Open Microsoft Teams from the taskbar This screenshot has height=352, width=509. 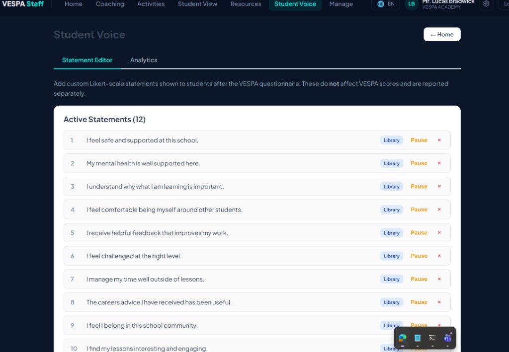(x=447, y=338)
